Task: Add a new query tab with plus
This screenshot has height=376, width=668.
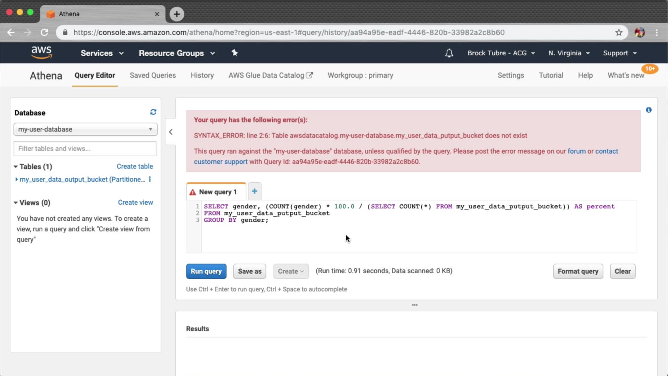Action: [254, 191]
